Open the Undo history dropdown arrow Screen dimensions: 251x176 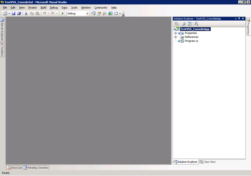(49, 14)
